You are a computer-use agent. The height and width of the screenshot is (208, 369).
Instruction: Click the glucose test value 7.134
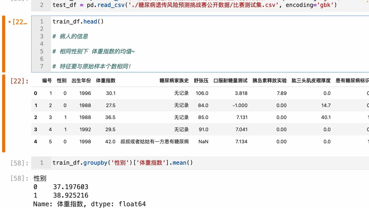[x=242, y=142]
